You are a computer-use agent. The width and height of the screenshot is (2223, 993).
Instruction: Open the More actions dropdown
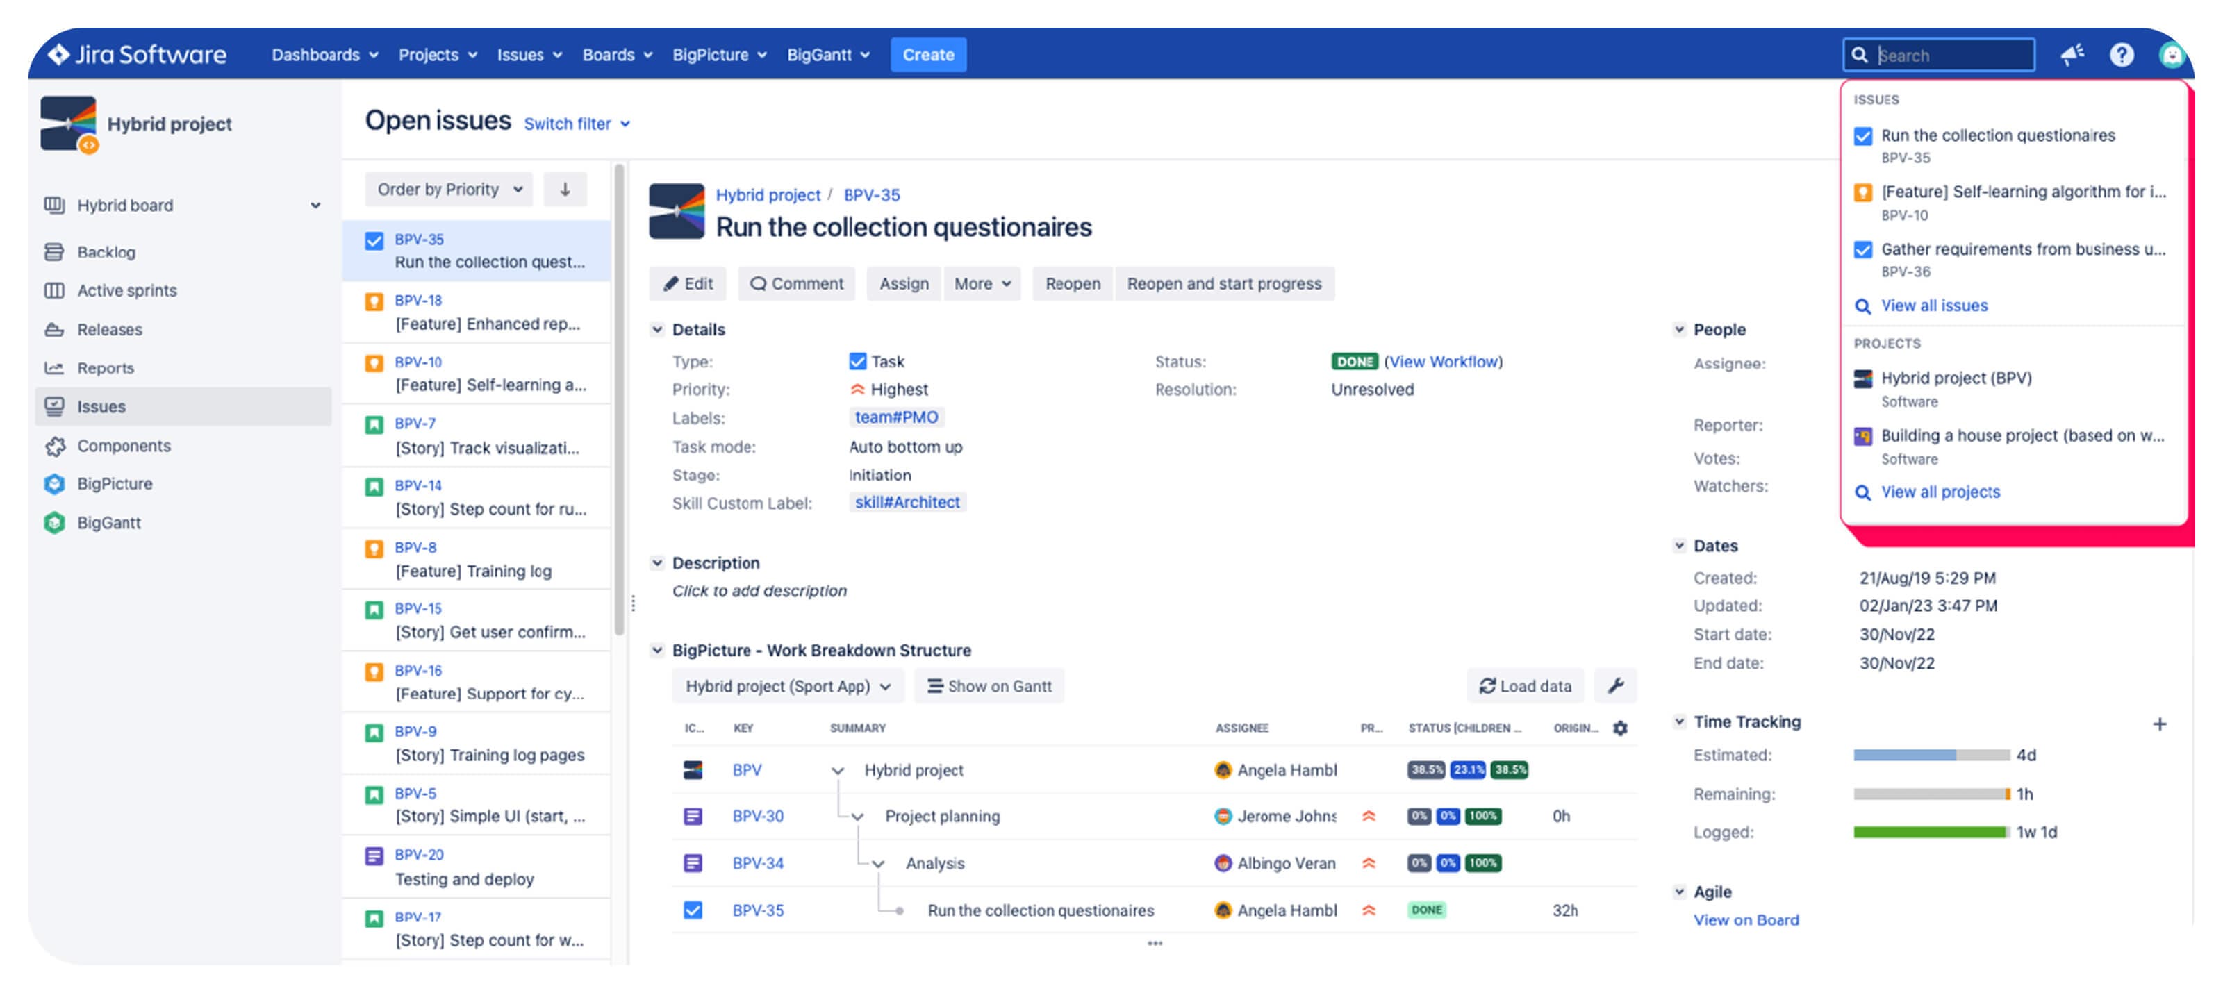(x=982, y=284)
